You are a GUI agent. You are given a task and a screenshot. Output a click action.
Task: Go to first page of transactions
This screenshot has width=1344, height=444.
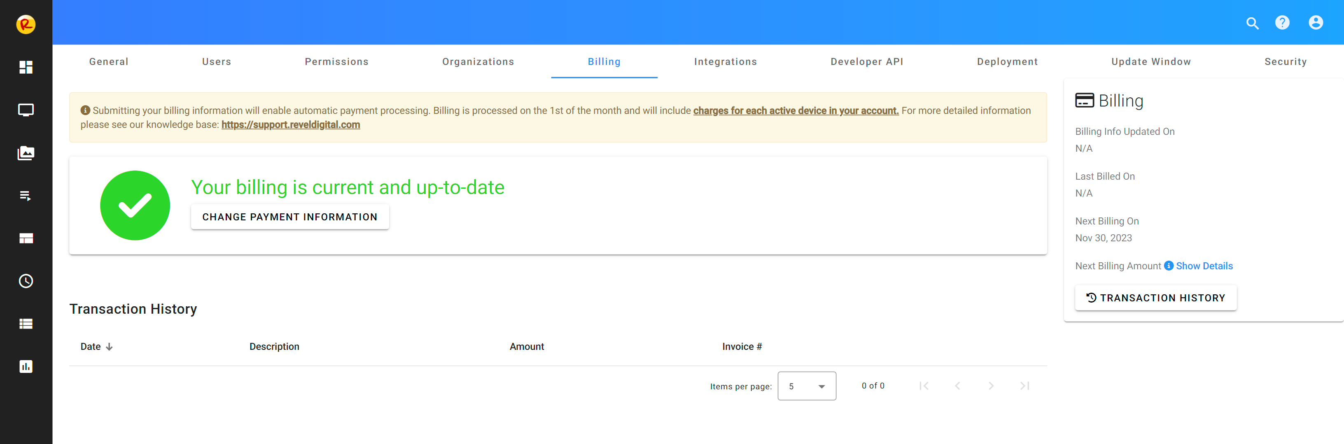point(924,386)
